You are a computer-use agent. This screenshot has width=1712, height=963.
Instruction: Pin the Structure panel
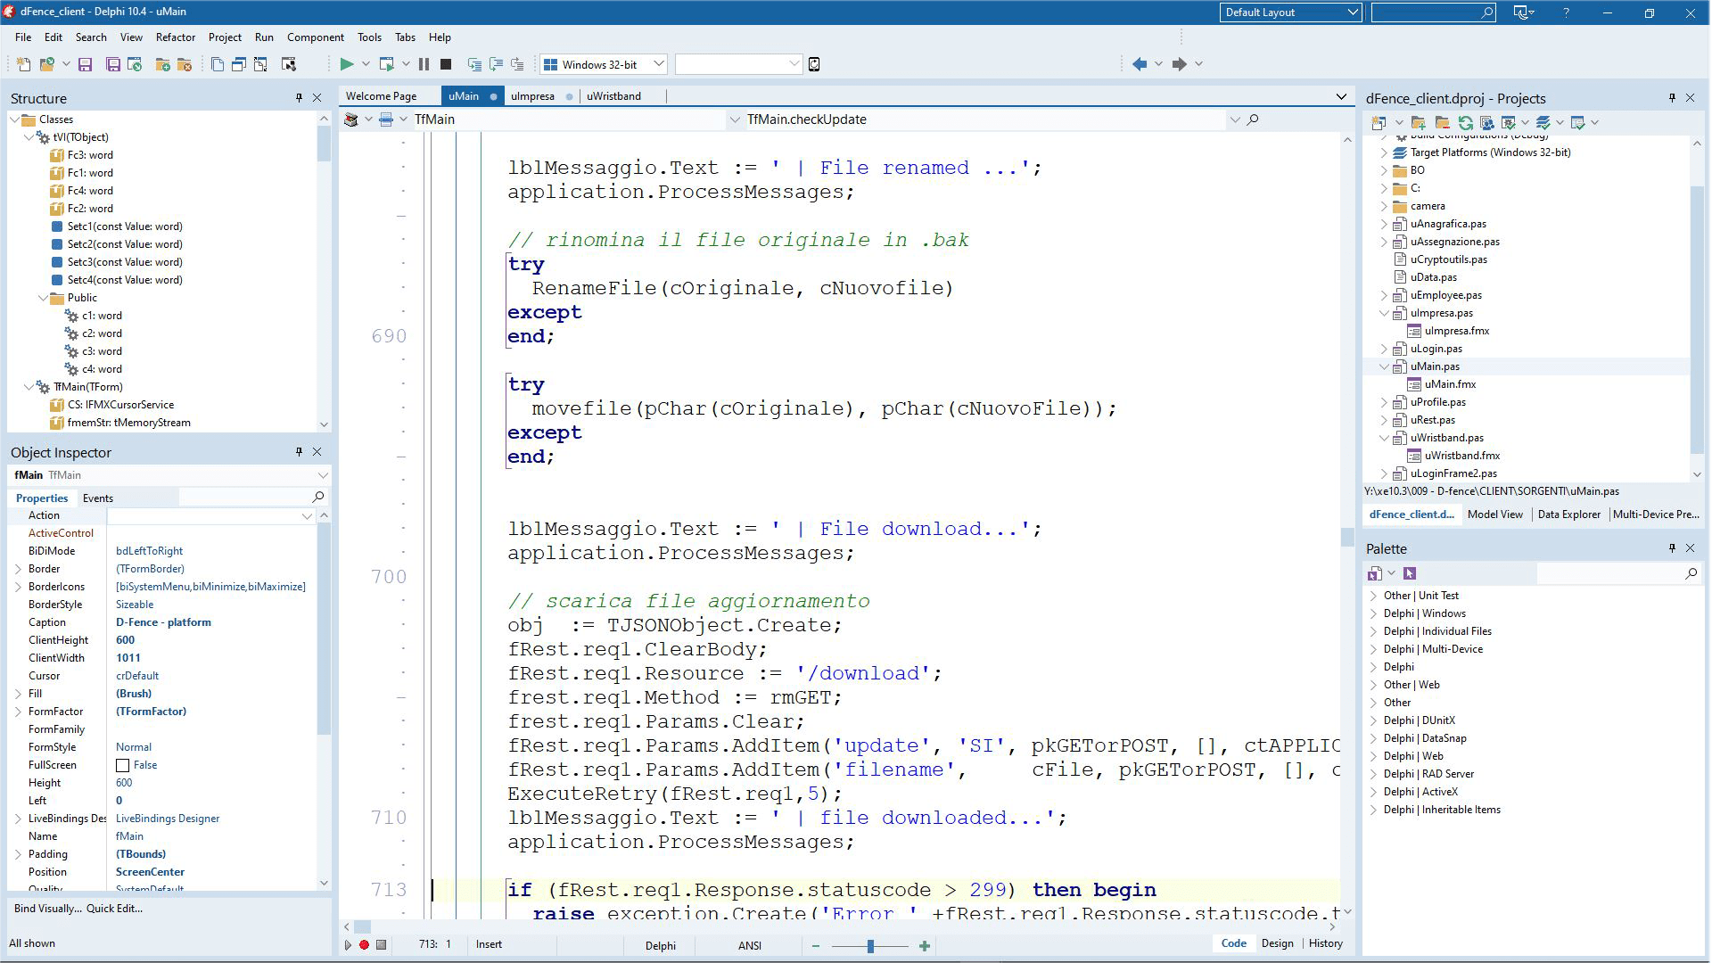tap(299, 98)
